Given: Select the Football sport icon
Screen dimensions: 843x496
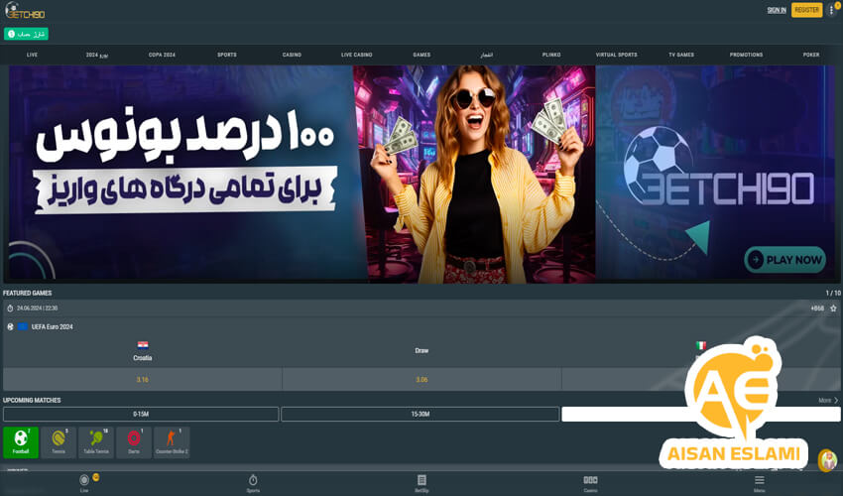Looking at the screenshot, I should click(21, 442).
